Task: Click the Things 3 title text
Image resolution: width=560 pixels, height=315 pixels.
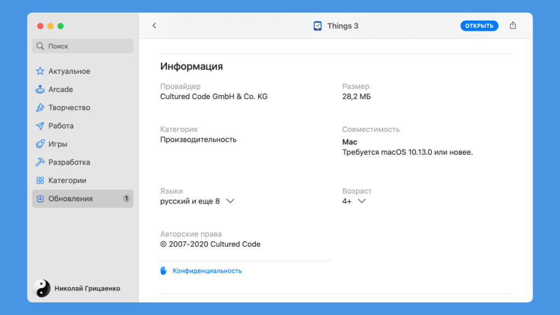Action: [x=342, y=26]
